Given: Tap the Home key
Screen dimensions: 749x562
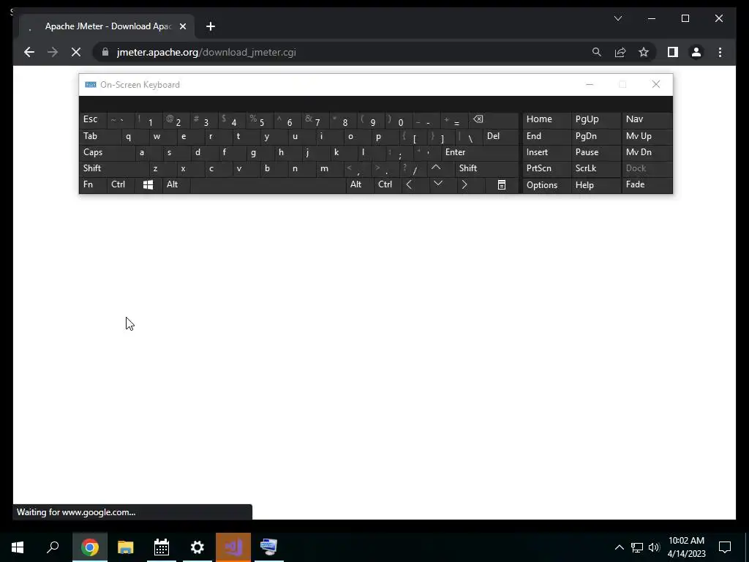Looking at the screenshot, I should tap(546, 119).
